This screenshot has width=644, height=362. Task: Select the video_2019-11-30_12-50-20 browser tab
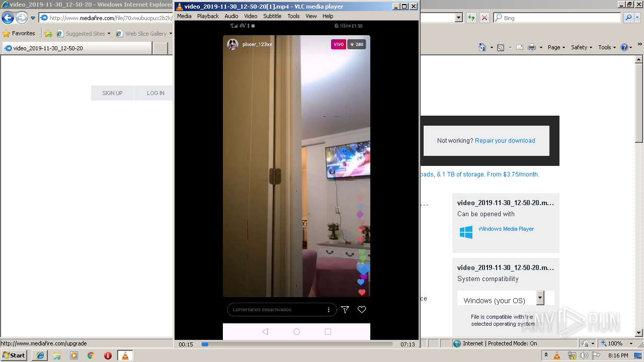(x=76, y=48)
